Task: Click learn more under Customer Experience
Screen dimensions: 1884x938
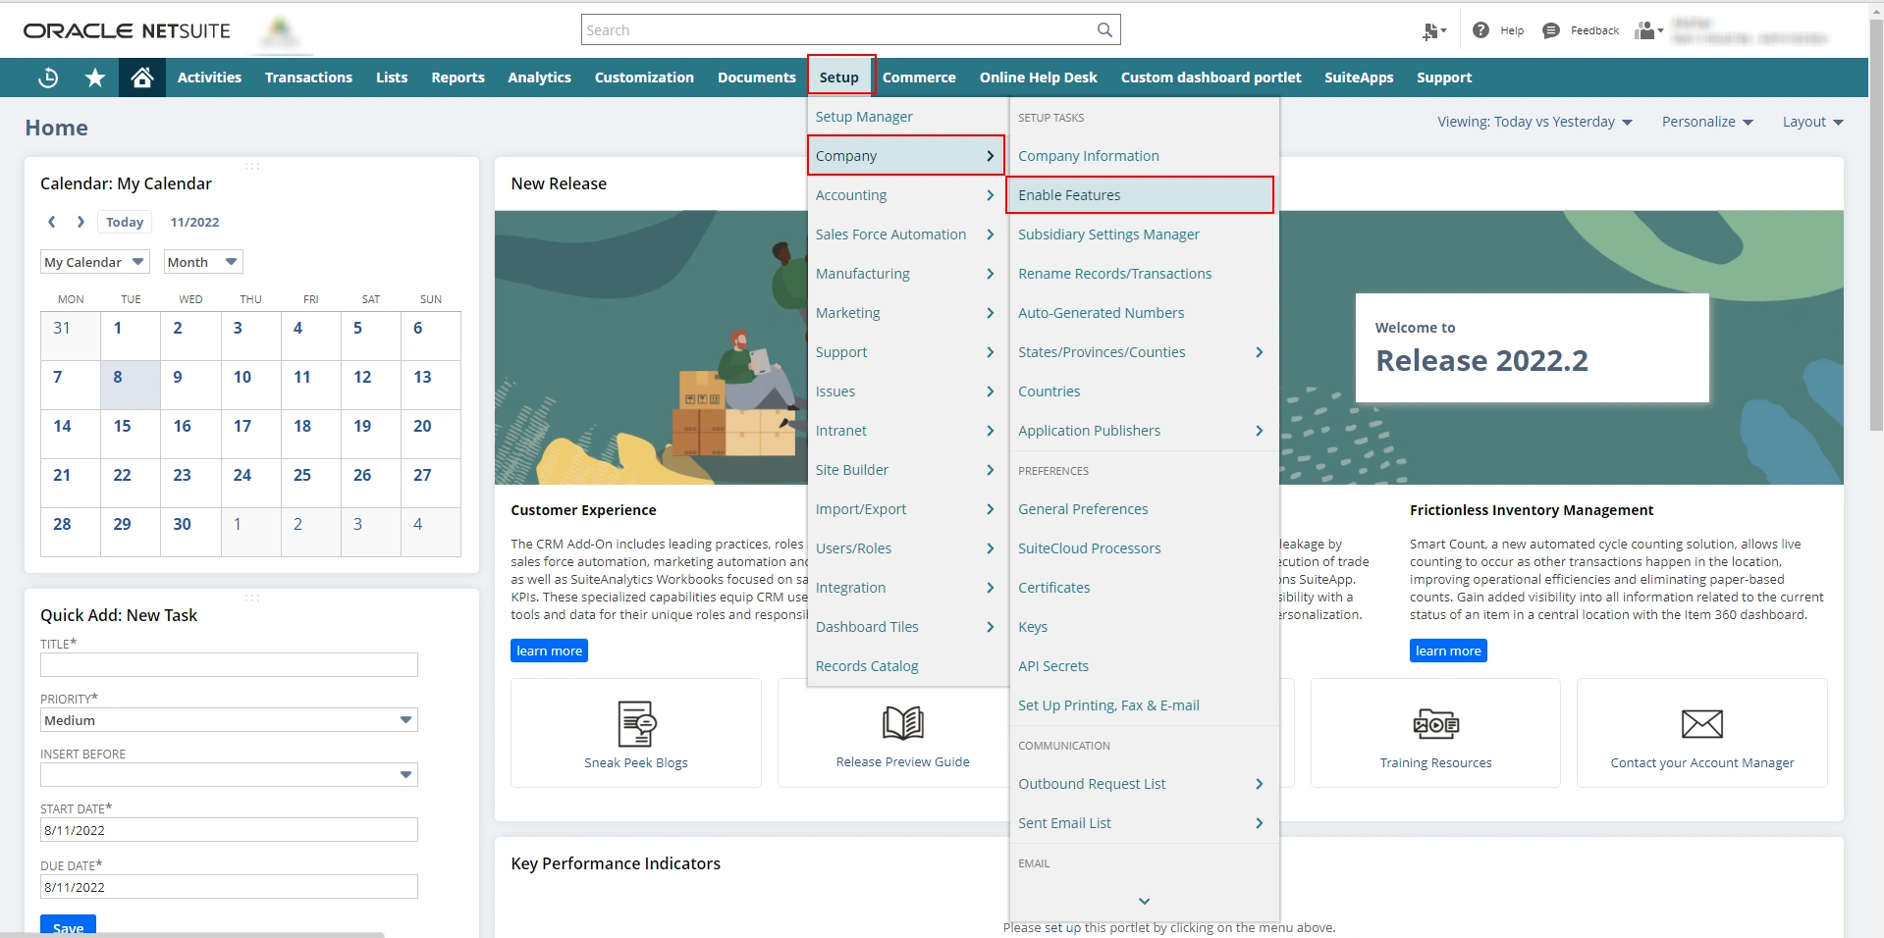Action: coord(549,651)
